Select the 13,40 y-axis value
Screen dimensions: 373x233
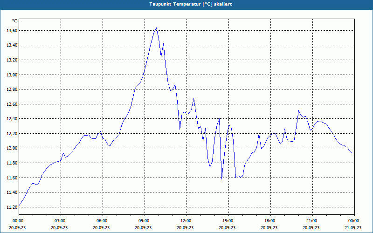12,45
